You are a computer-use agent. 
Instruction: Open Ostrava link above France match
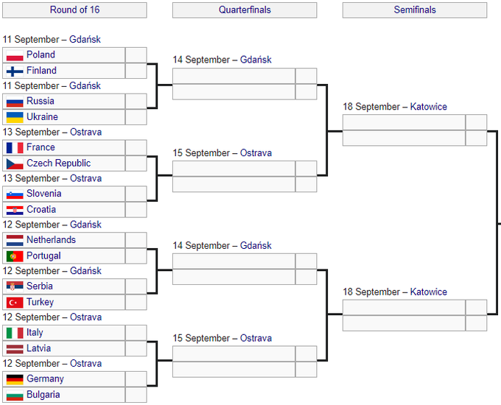(x=85, y=132)
